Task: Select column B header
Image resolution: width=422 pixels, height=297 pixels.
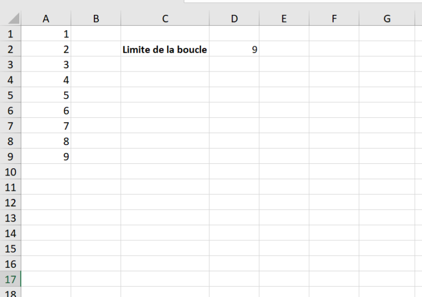Action: point(96,19)
